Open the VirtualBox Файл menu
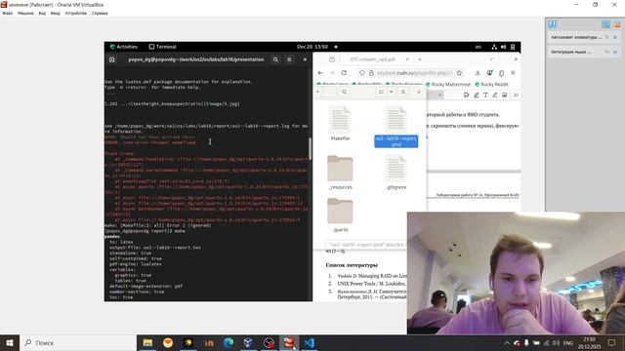This screenshot has height=351, width=625. click(7, 13)
